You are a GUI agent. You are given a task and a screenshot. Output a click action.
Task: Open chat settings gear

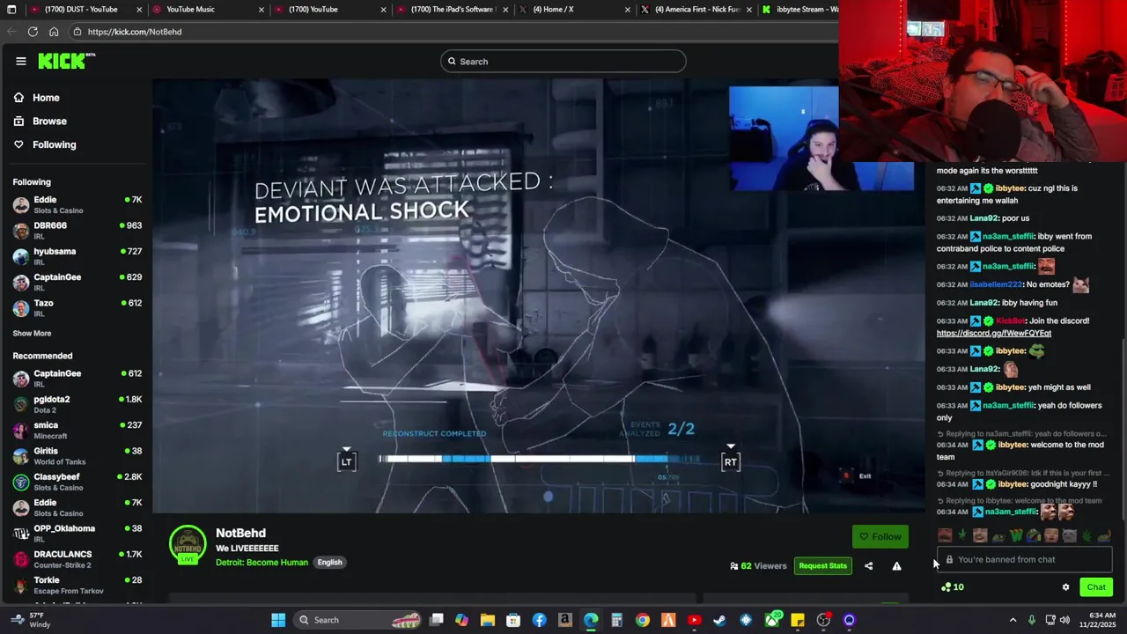1065,587
